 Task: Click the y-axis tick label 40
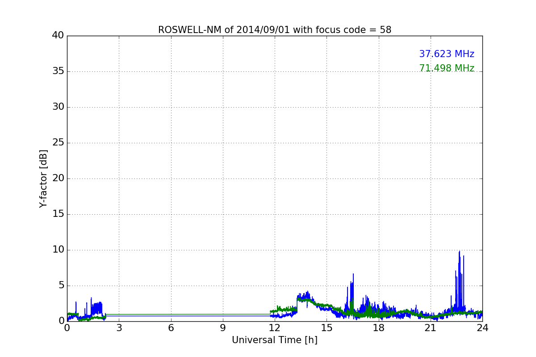point(58,35)
